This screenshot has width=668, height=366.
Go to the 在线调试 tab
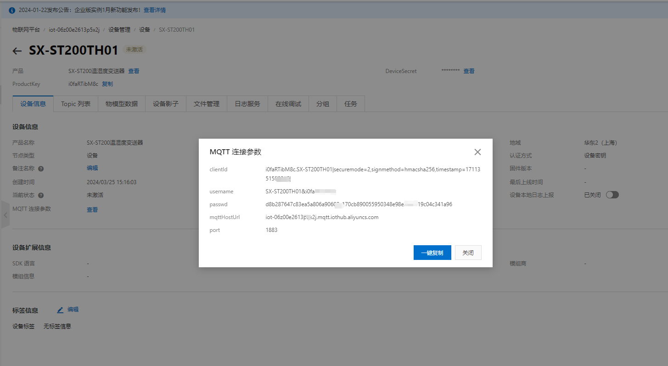tap(288, 104)
